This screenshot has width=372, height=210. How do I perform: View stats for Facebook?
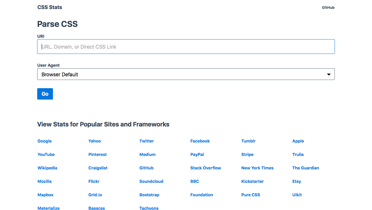pos(200,141)
